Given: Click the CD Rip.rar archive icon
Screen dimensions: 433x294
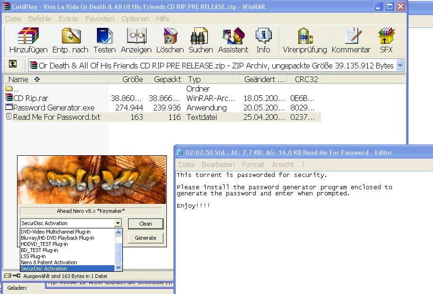Looking at the screenshot, I should pos(9,97).
